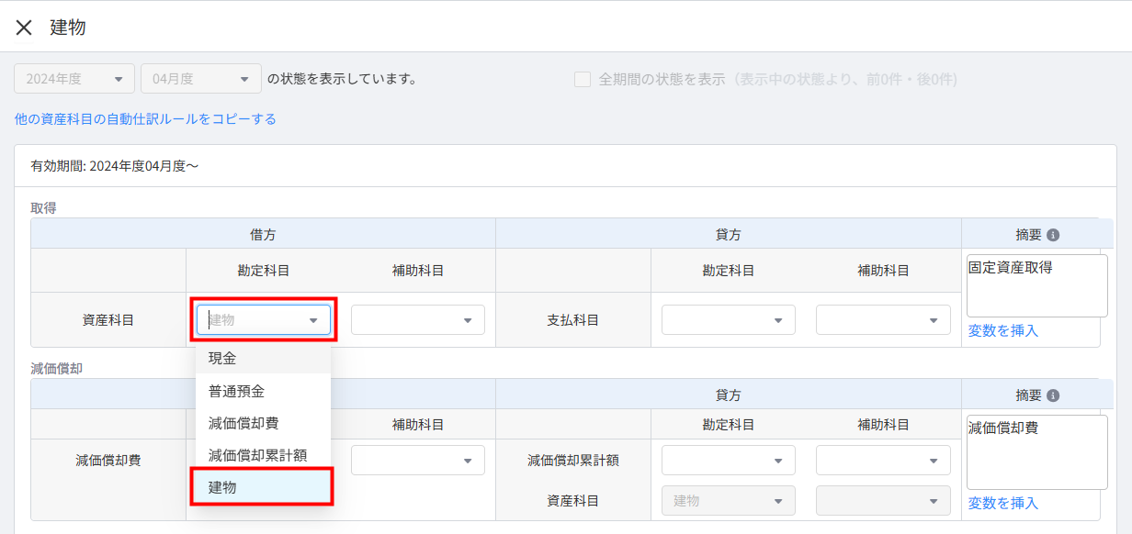This screenshot has width=1132, height=534.
Task: Click info icon beside 減価償却 摘要 header
Action: coord(1053,395)
